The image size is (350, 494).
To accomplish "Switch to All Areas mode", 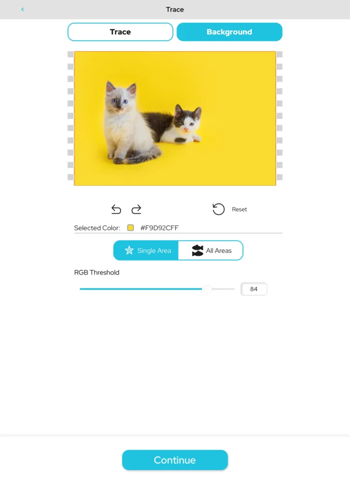I will 211,250.
